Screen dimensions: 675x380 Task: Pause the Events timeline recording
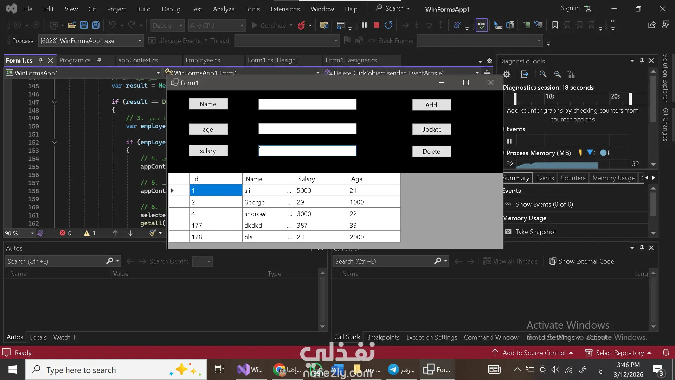click(509, 141)
